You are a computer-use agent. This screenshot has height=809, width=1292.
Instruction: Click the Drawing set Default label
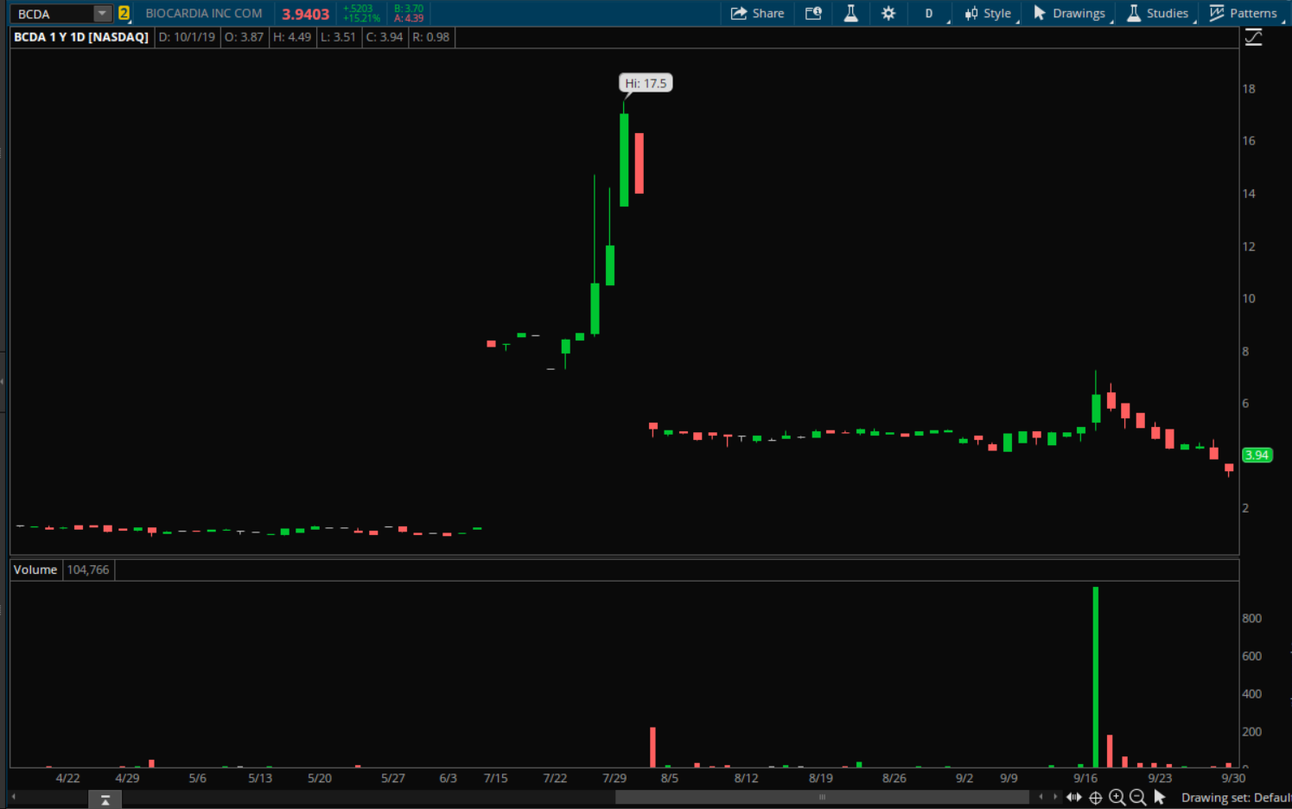(1235, 798)
